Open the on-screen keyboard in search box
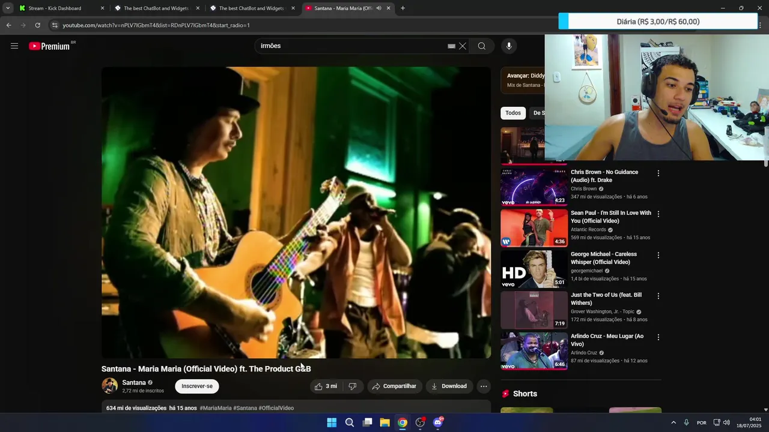Viewport: 769px width, 432px height. (x=451, y=46)
